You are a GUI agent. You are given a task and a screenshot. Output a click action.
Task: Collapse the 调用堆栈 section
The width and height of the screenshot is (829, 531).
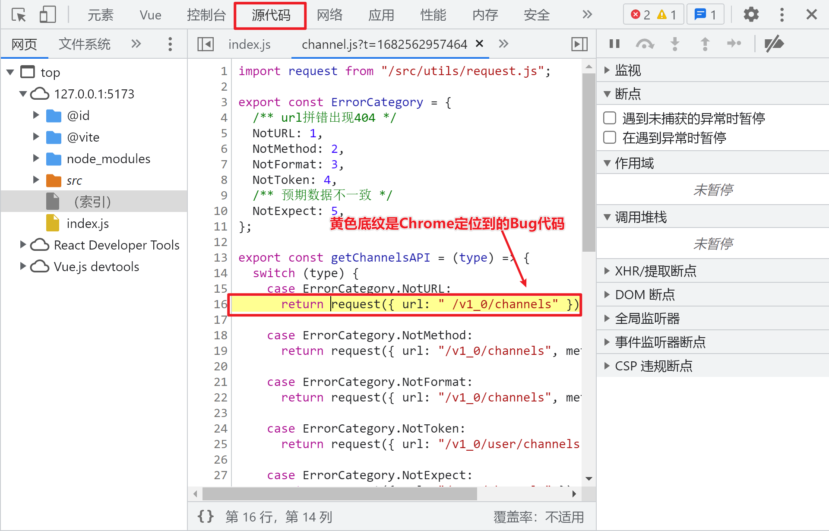(x=712, y=217)
